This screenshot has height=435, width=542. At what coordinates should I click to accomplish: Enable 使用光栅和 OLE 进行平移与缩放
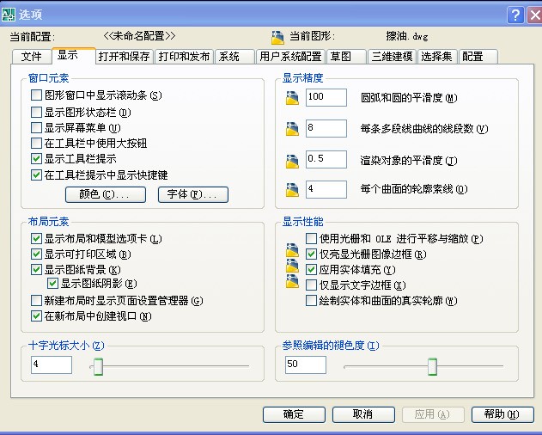click(312, 238)
